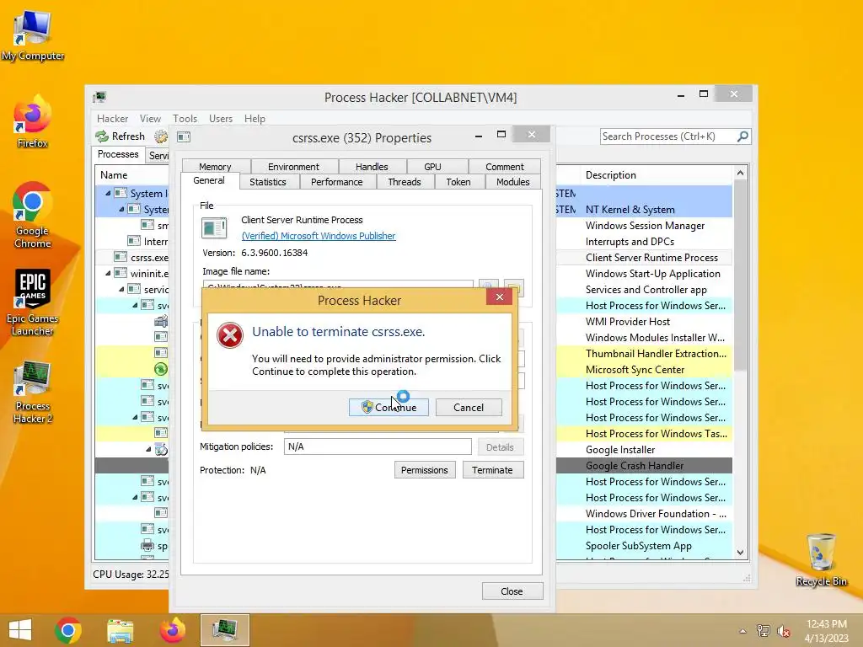Click Chrome in the taskbar
The width and height of the screenshot is (863, 647).
[68, 630]
